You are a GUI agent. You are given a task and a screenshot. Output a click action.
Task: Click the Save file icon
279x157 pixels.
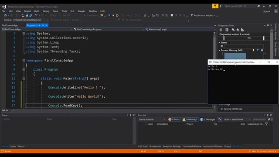click(27, 16)
